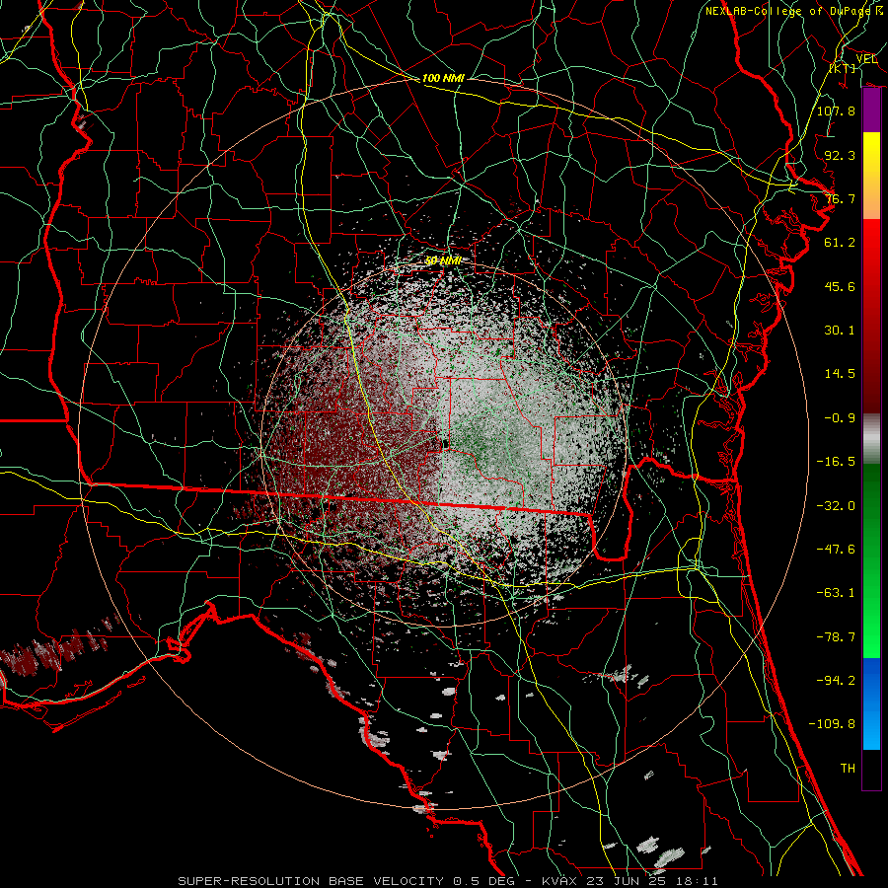888x888 pixels.
Task: Select the 30.1 legend value
Action: pyautogui.click(x=840, y=331)
